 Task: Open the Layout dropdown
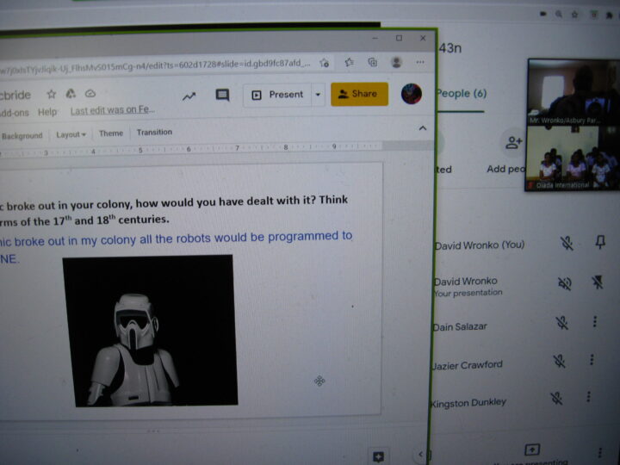point(71,134)
